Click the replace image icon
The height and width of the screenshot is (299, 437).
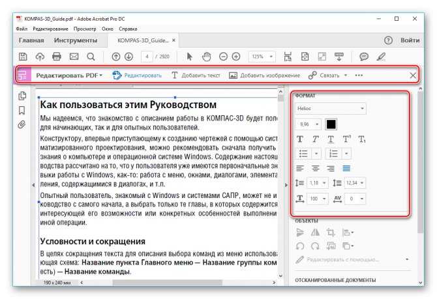tap(331, 246)
